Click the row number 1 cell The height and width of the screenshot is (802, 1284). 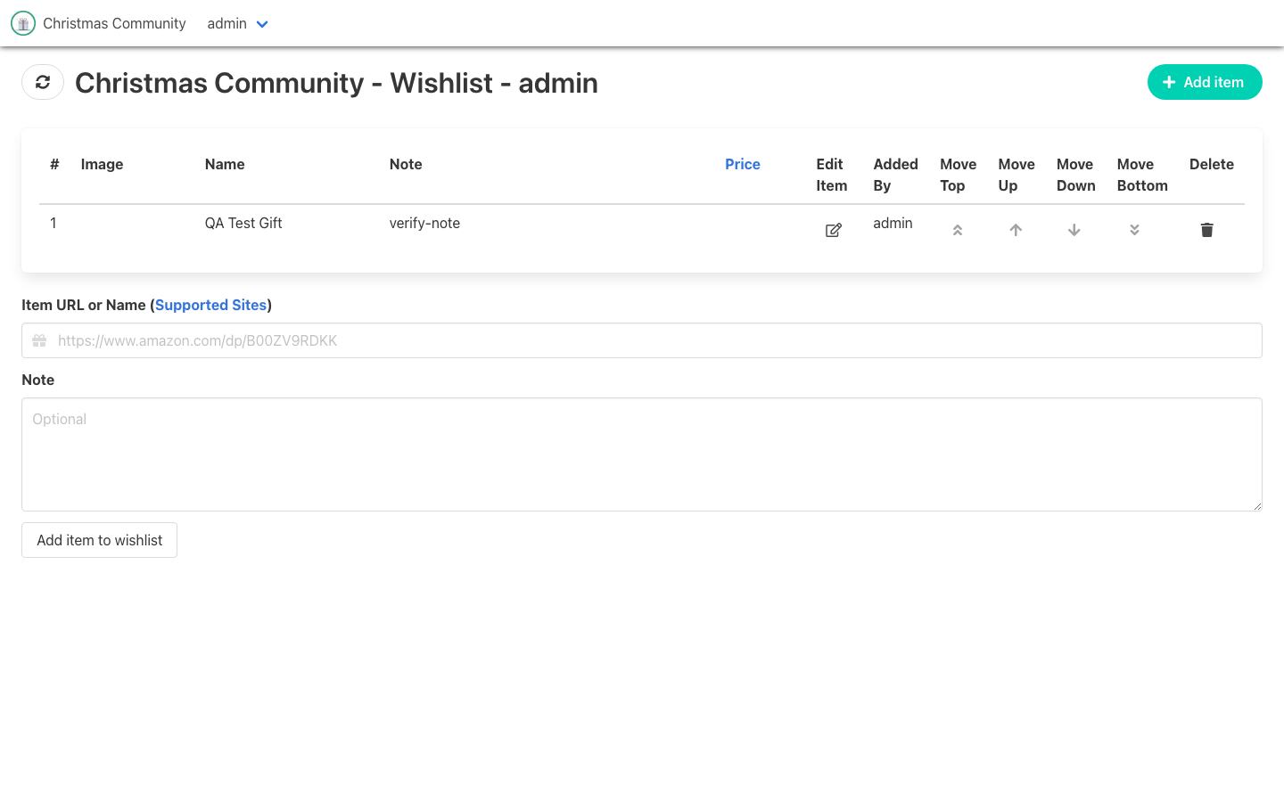[x=53, y=223]
